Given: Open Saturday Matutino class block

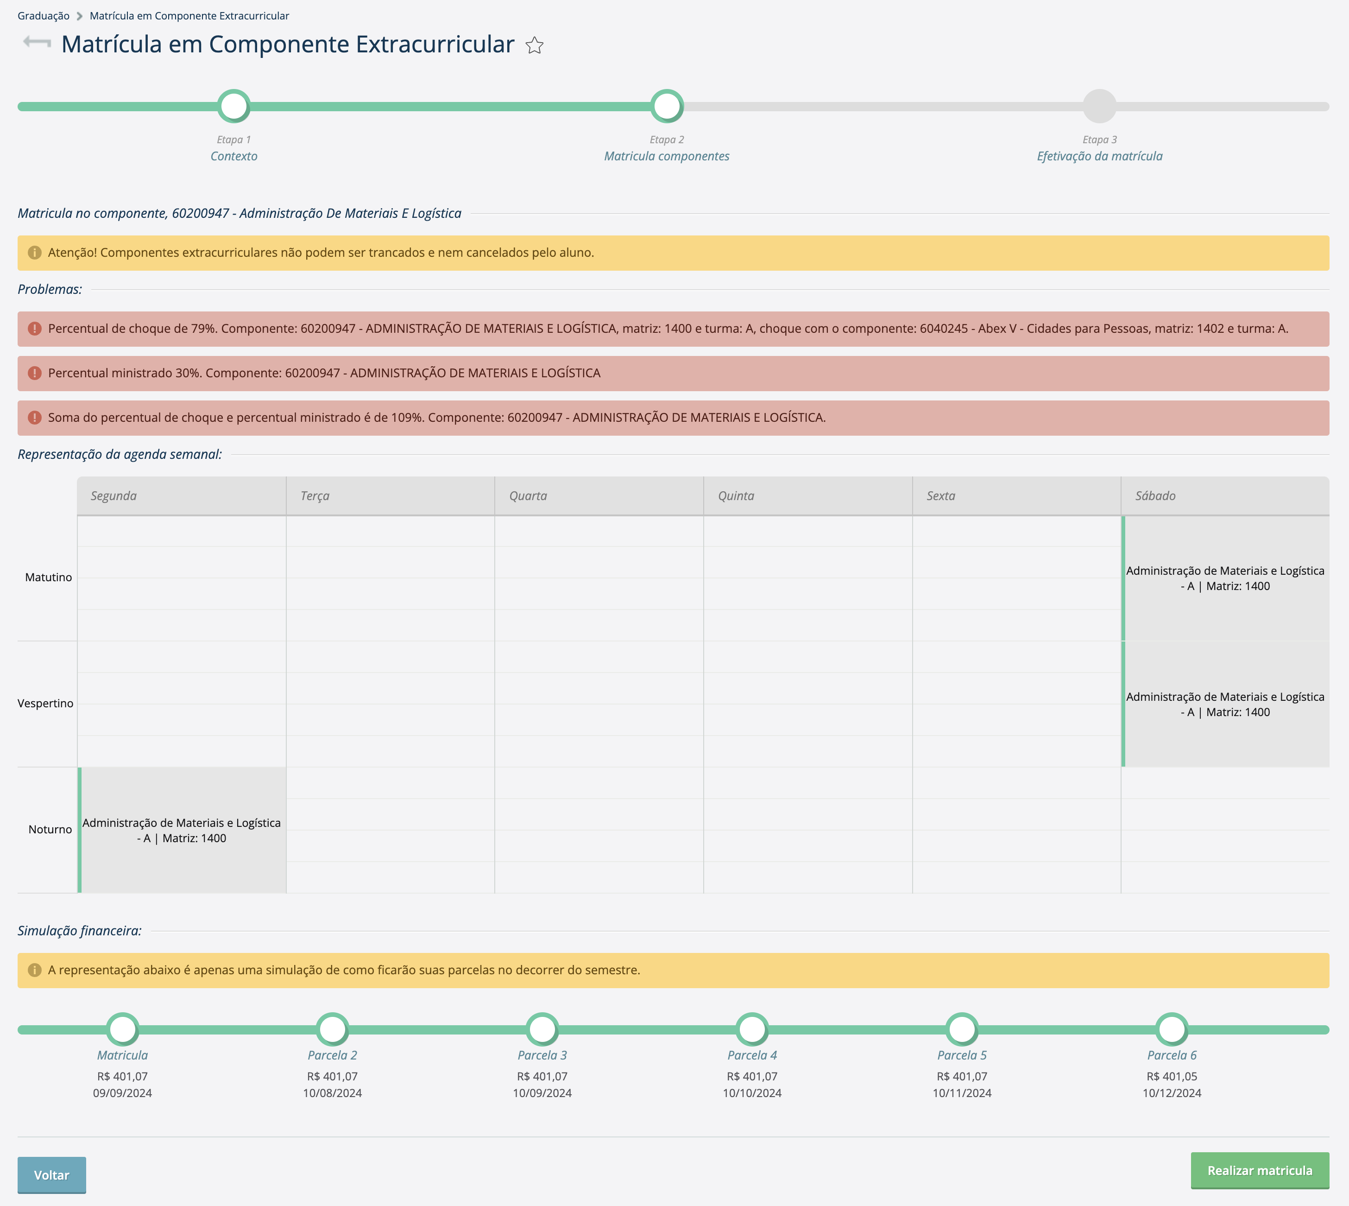Looking at the screenshot, I should point(1224,578).
